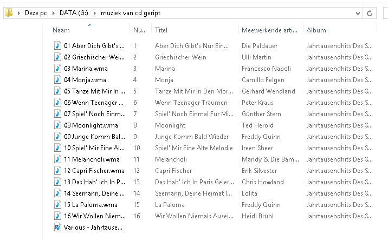Expand the chevron after Deze pc
Image resolution: width=388 pixels, height=241 pixels.
(54, 13)
